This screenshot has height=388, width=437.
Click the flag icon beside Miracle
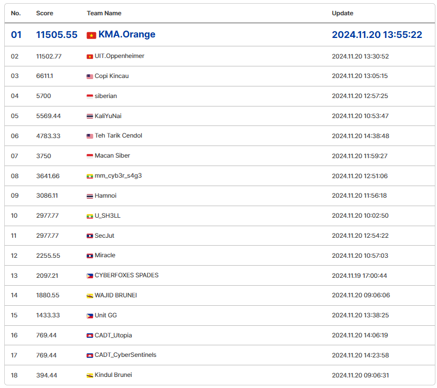coord(90,256)
